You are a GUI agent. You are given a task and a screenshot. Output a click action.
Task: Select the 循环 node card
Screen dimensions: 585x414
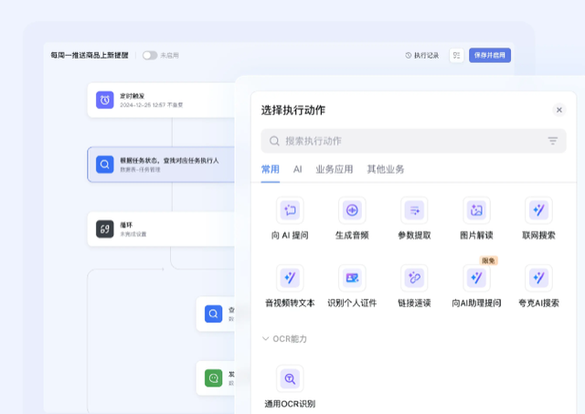(161, 229)
